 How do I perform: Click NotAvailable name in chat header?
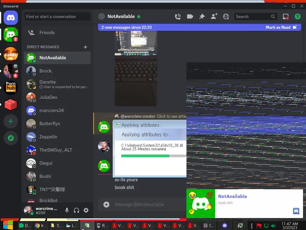121,16
